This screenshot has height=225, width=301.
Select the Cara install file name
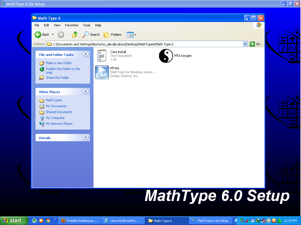118,52
